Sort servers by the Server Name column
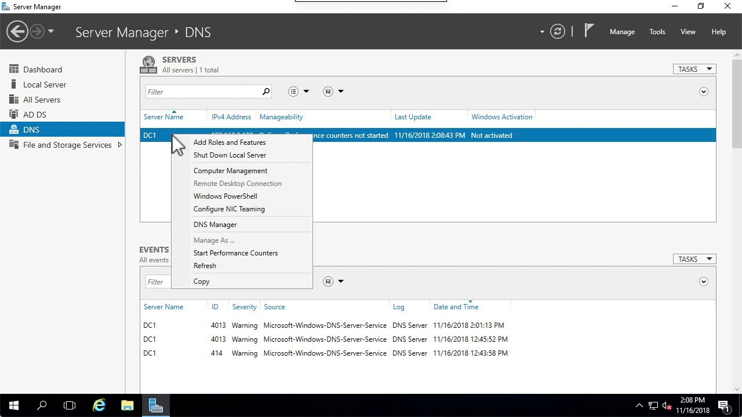The width and height of the screenshot is (742, 417). coord(163,116)
